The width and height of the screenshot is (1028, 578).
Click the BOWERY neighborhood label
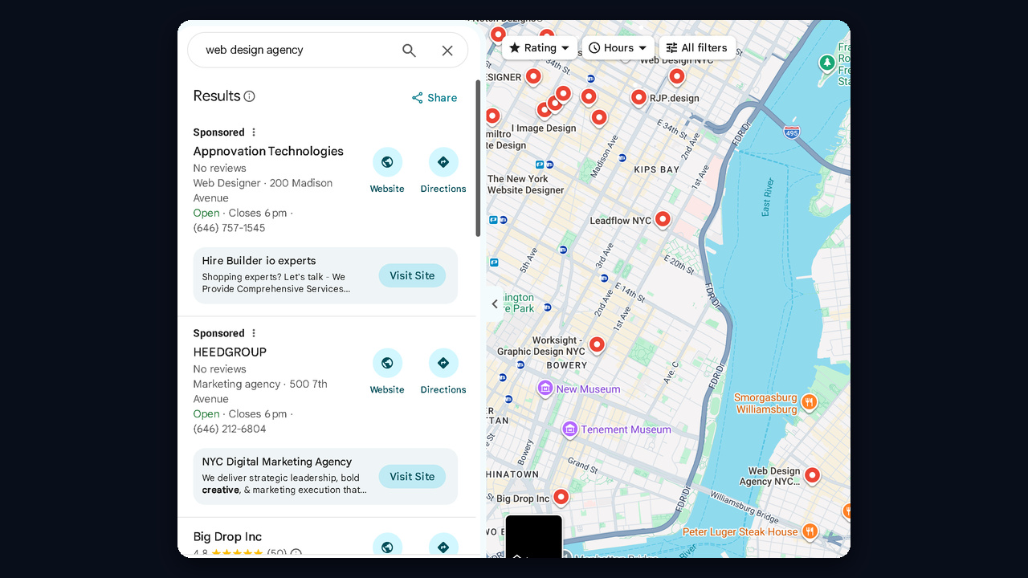tap(567, 365)
